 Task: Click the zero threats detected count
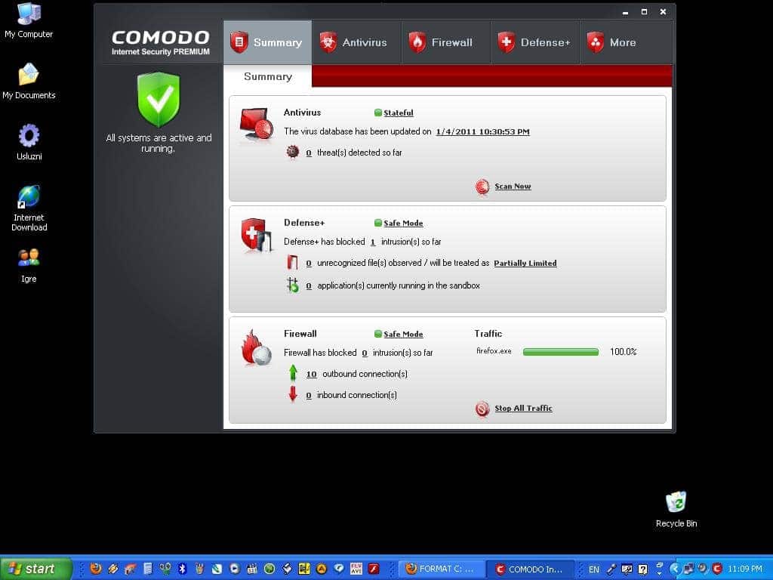pos(309,153)
